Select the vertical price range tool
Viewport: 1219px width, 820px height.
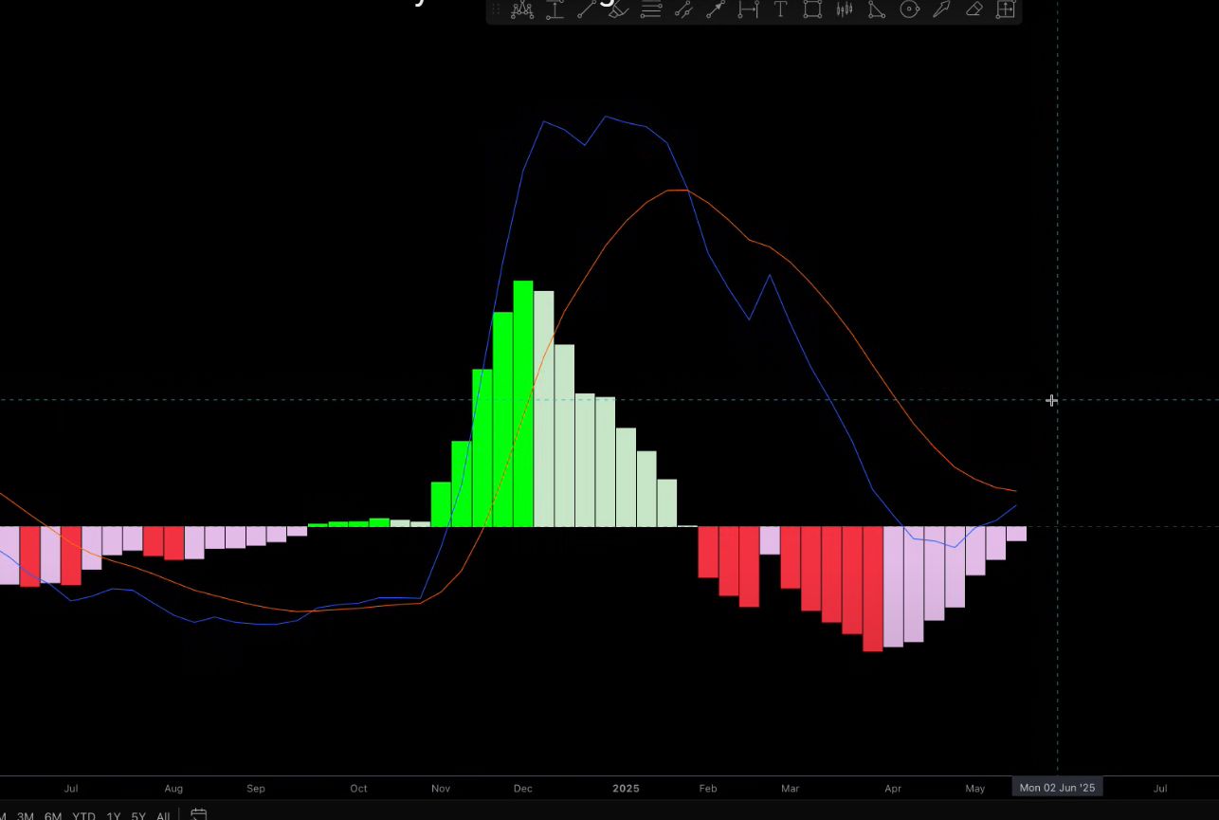coord(555,10)
